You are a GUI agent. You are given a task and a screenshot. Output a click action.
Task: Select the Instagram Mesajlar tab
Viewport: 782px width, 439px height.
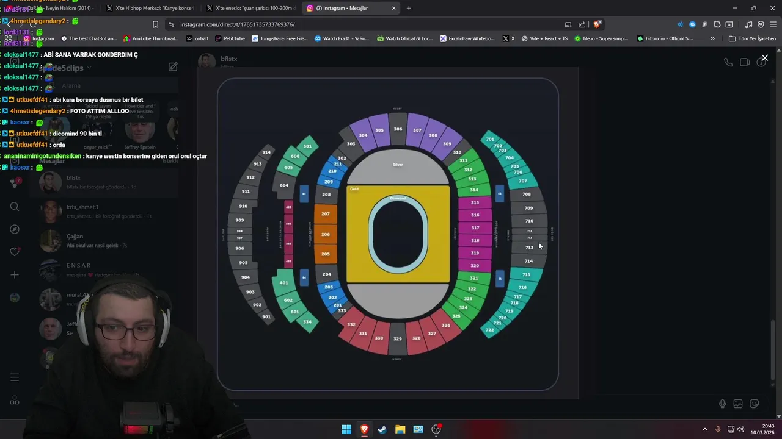point(351,8)
